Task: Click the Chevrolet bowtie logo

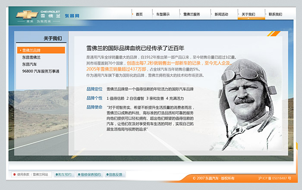Action: 27,15
